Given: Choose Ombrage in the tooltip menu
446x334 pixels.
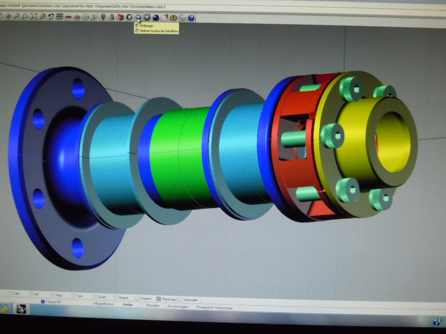Looking at the screenshot, I should tap(146, 26).
